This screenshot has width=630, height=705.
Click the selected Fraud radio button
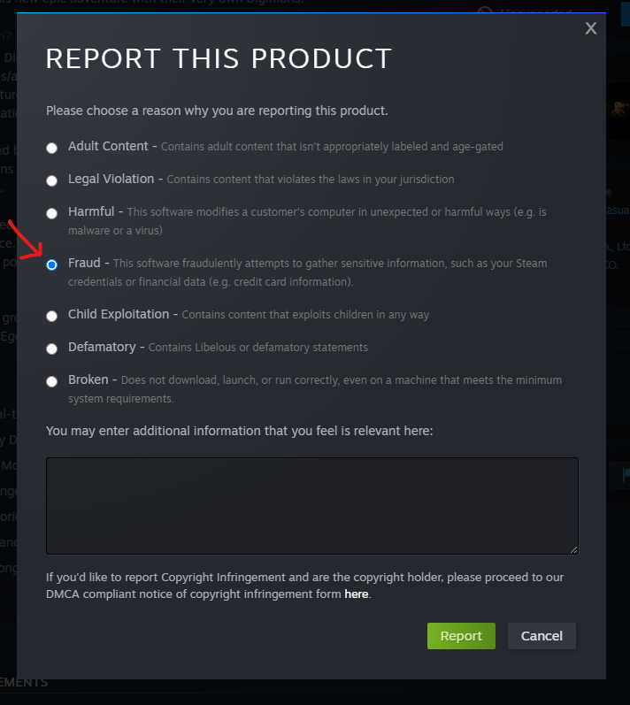tap(51, 264)
